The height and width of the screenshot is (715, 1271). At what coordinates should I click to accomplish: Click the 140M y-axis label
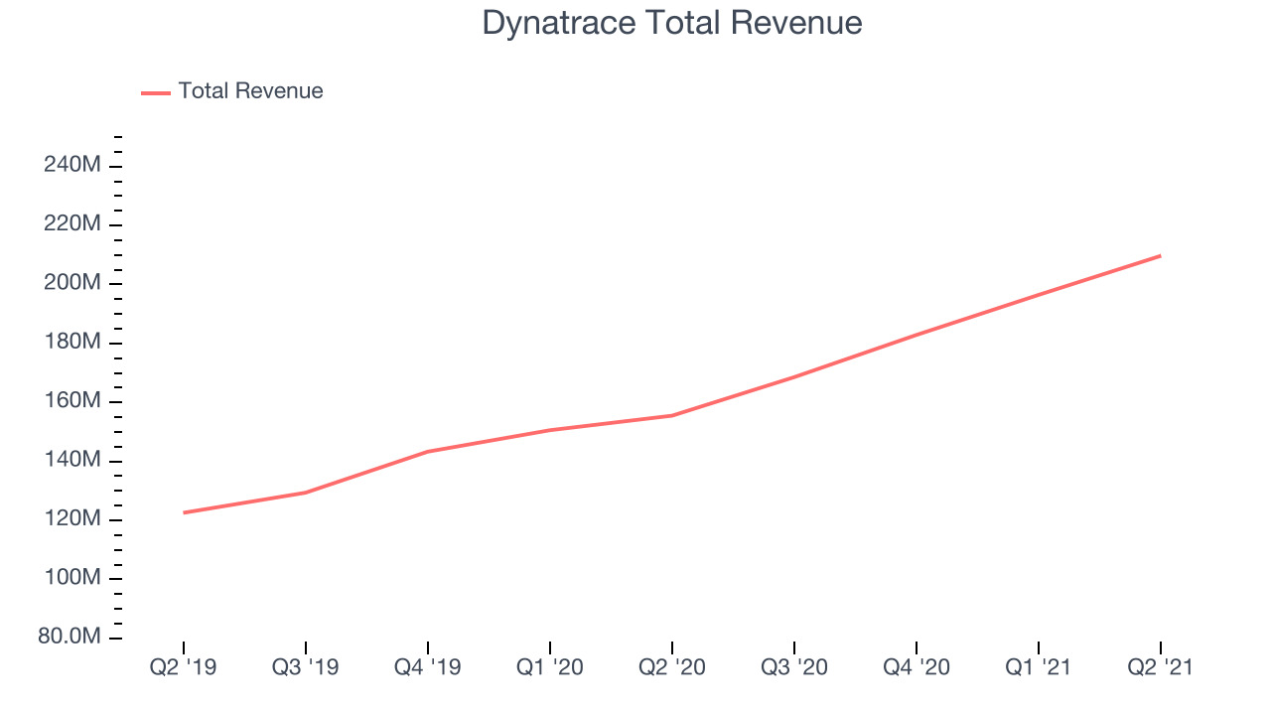[x=72, y=461]
